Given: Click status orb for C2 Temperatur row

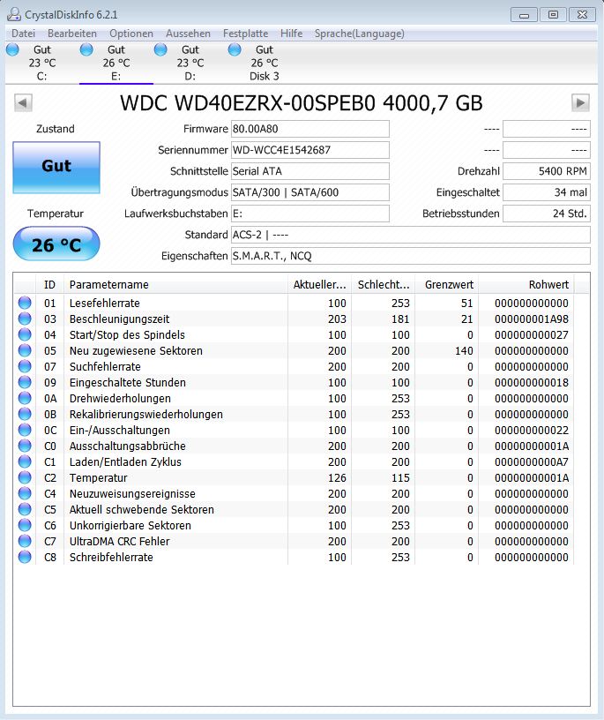Looking at the screenshot, I should [25, 477].
